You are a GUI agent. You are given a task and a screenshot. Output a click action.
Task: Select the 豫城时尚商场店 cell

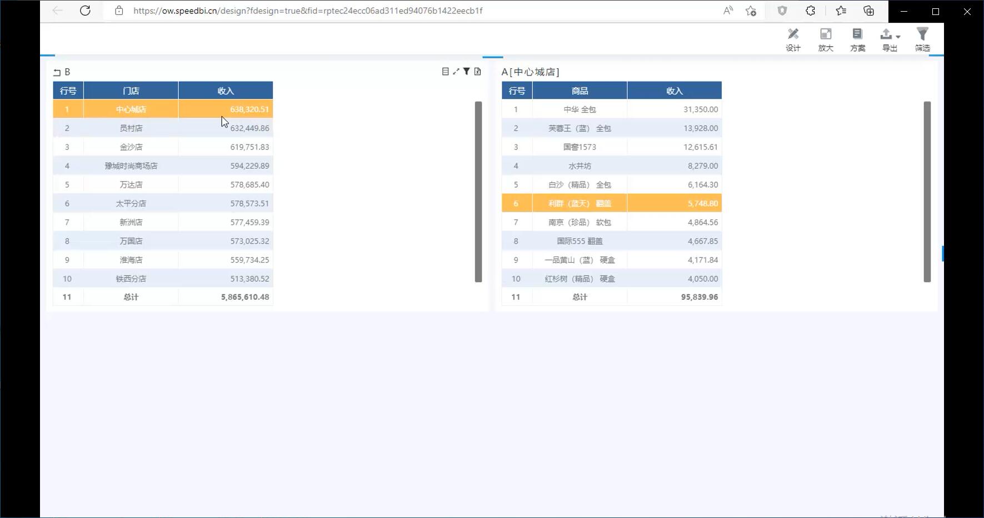[x=131, y=166]
